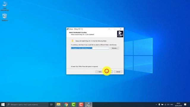Select the This PC desktop icon
The height and width of the screenshot is (107, 190).
point(5,6)
